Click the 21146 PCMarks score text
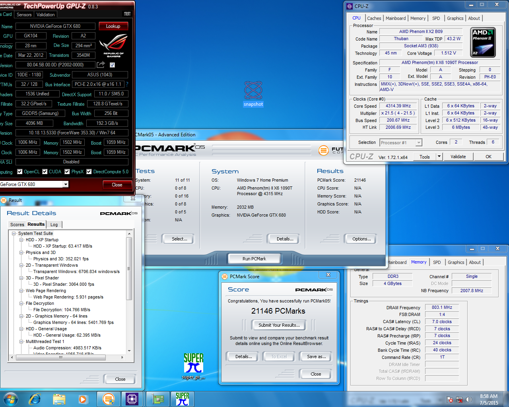 (x=278, y=311)
